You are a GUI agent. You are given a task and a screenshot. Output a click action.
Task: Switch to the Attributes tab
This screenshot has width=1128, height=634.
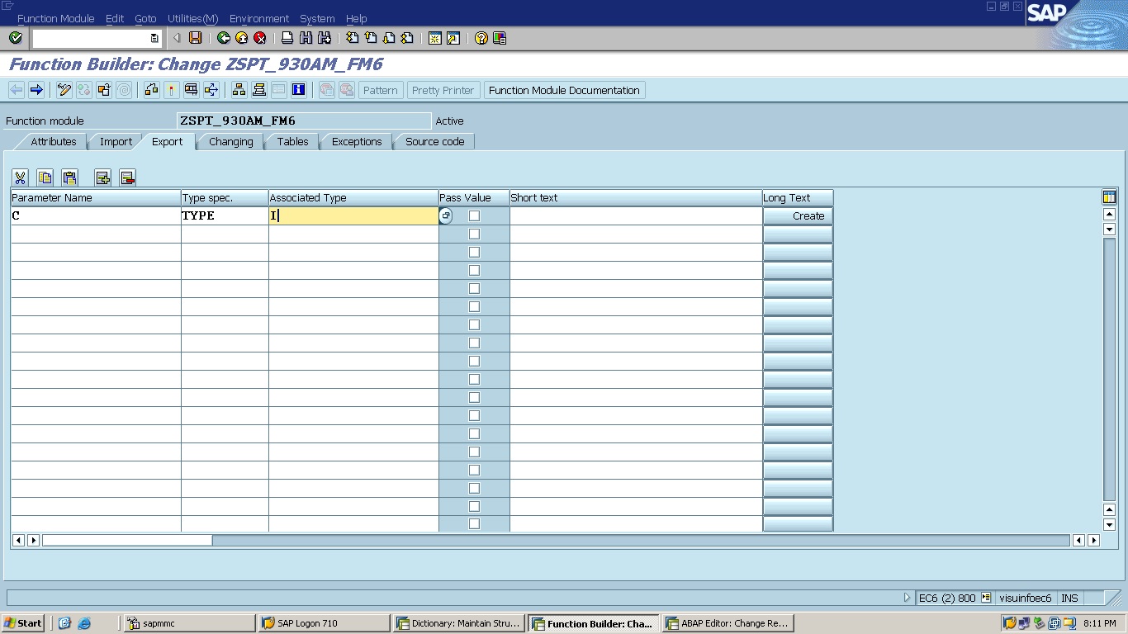tap(54, 142)
